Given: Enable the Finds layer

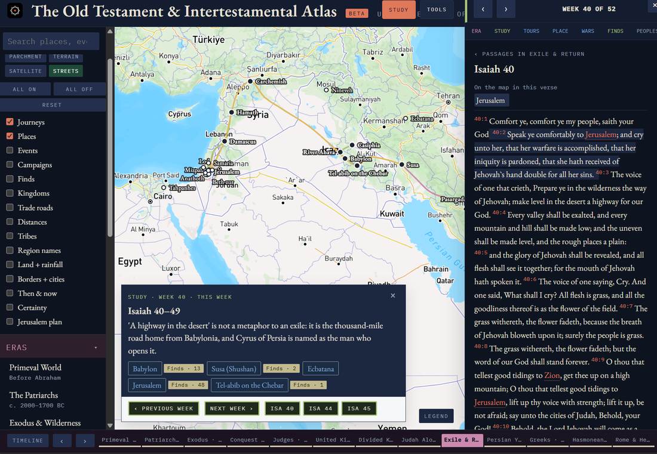Looking at the screenshot, I should point(10,178).
